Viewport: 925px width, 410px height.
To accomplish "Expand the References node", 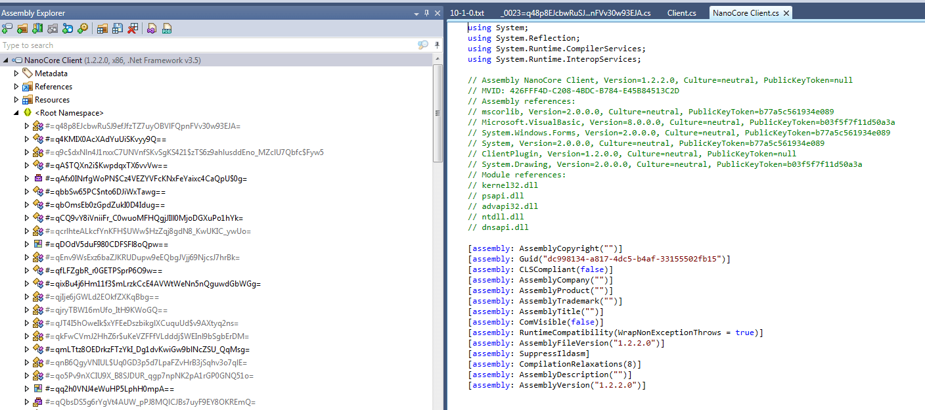I will coord(17,86).
